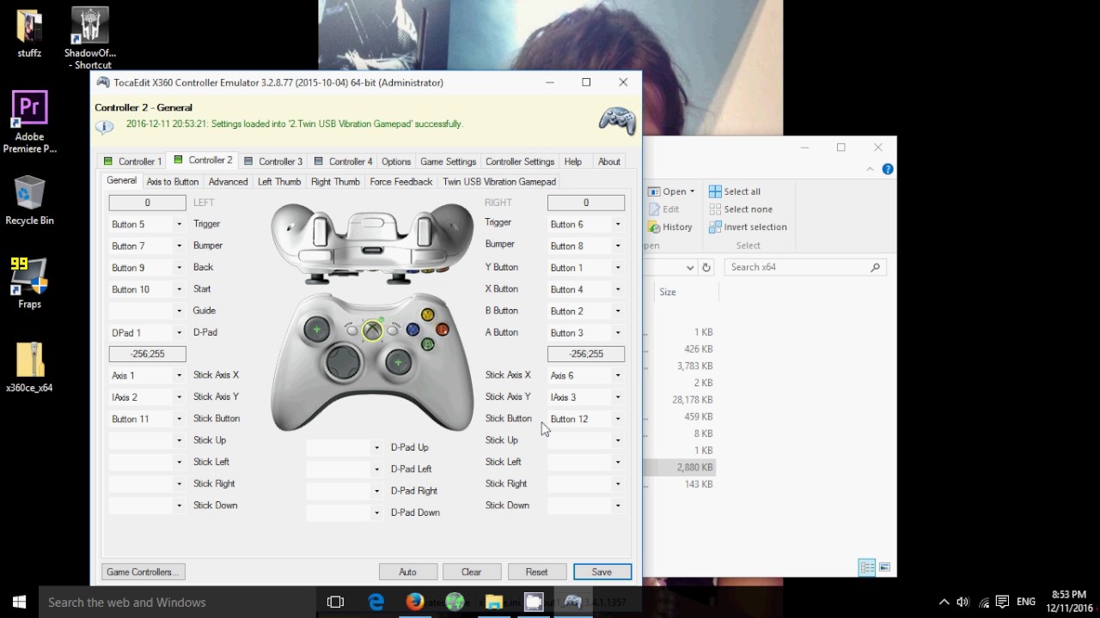Switch to the Controller 1 tab
The width and height of the screenshot is (1100, 618).
(x=131, y=161)
